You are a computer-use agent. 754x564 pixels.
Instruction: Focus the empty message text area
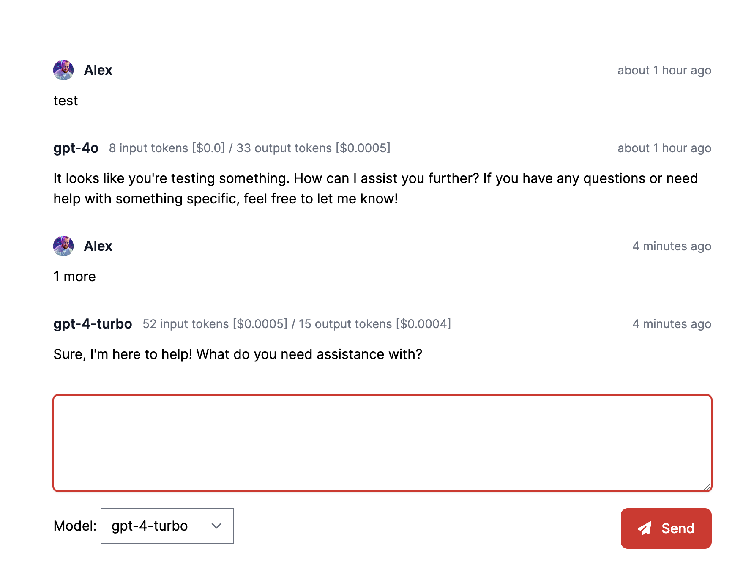(382, 443)
